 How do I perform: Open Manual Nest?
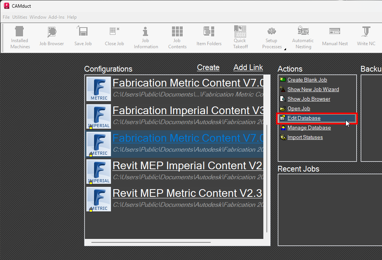coord(334,36)
